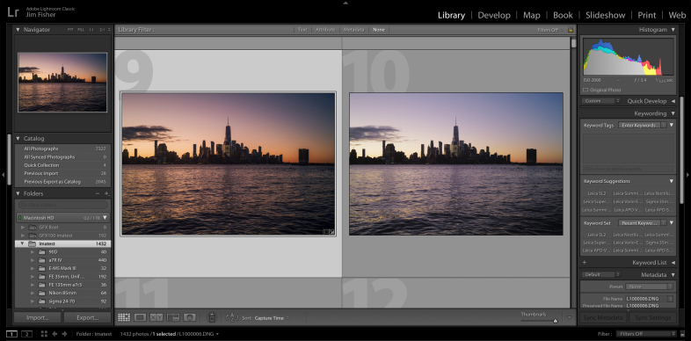Select Quick Collection in Catalog

[63, 165]
